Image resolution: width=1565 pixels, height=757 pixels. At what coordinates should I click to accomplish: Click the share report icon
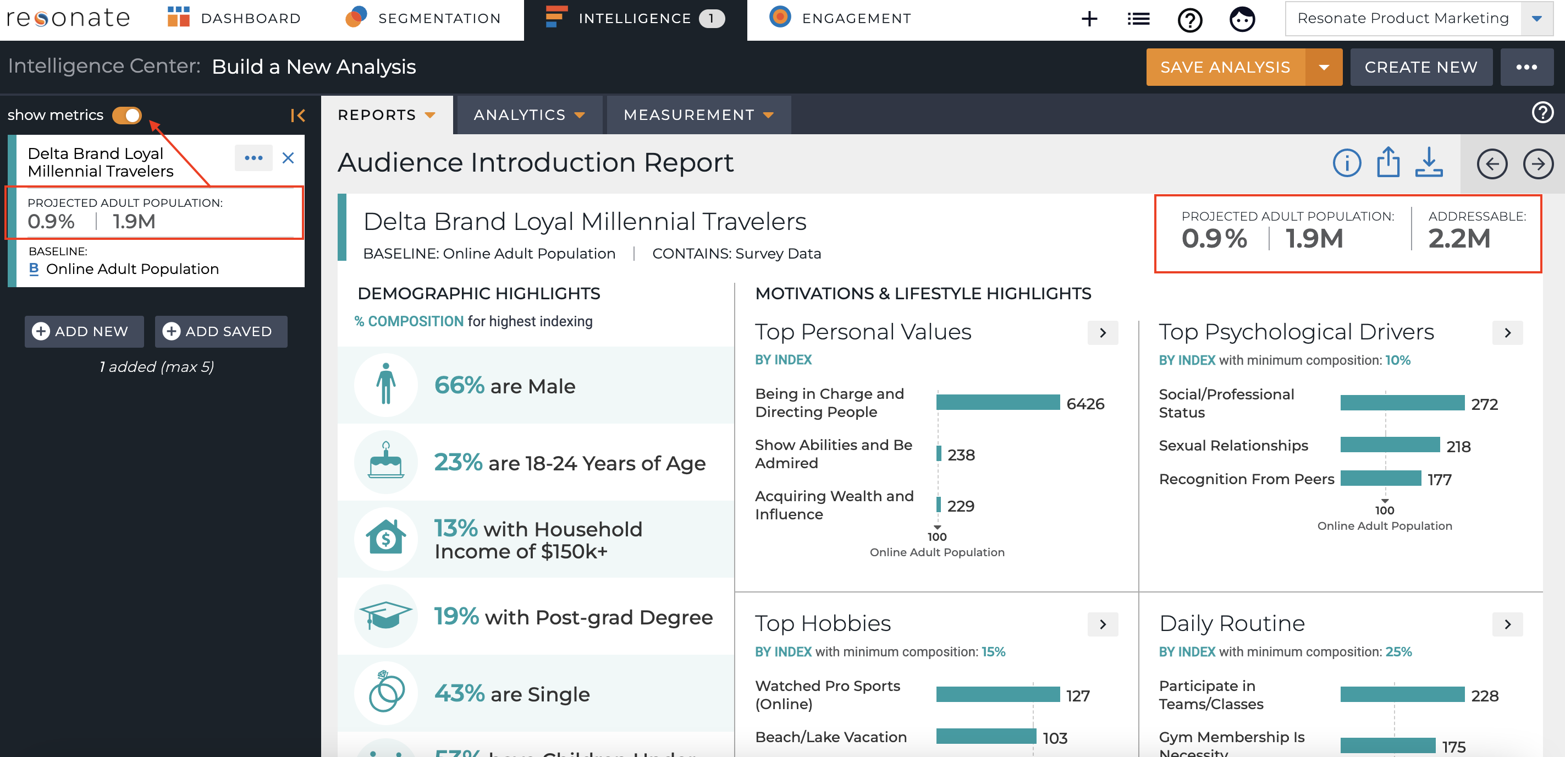pos(1387,162)
